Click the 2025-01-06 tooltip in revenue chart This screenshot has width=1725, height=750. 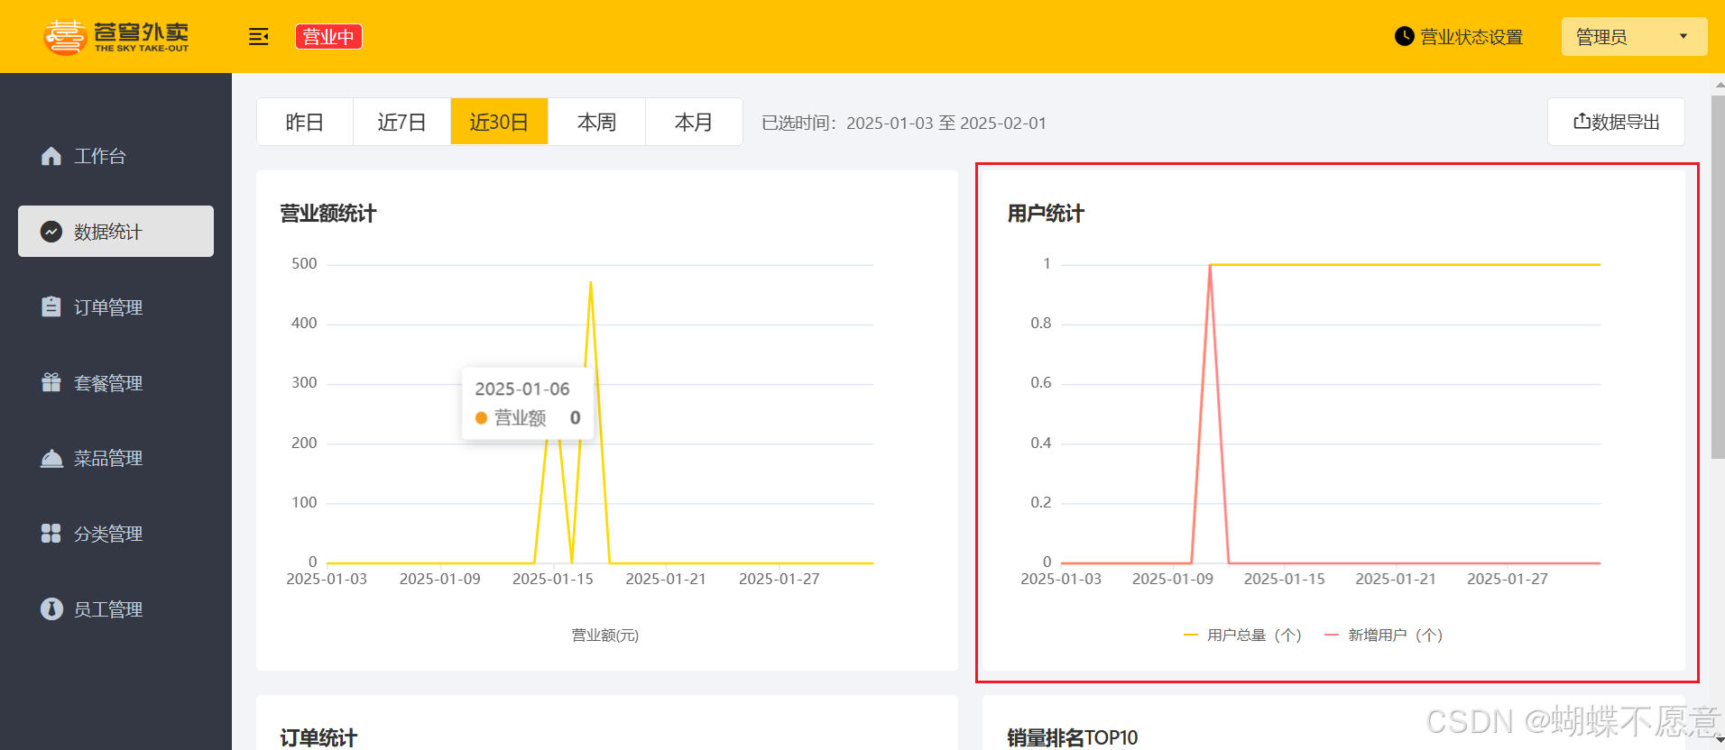(x=528, y=404)
